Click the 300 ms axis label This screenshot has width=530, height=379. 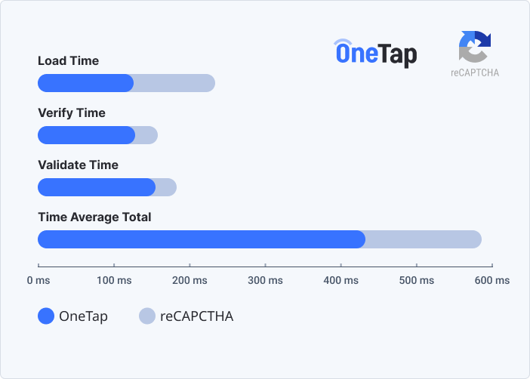tap(265, 280)
